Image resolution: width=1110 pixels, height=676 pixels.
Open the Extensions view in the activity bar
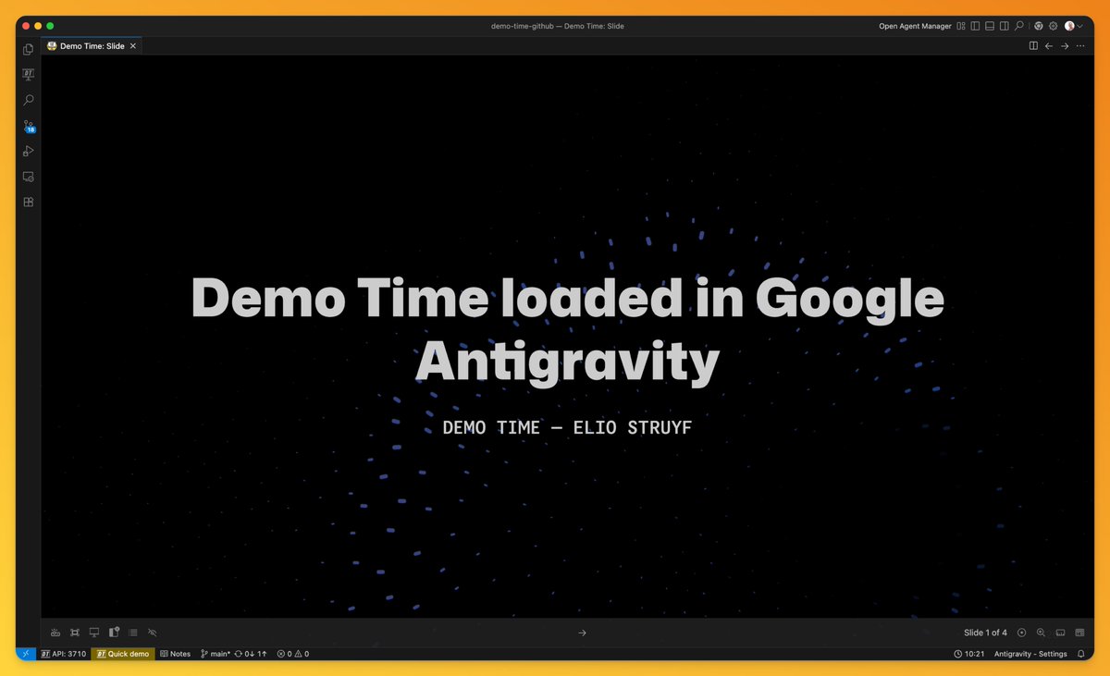pyautogui.click(x=28, y=202)
